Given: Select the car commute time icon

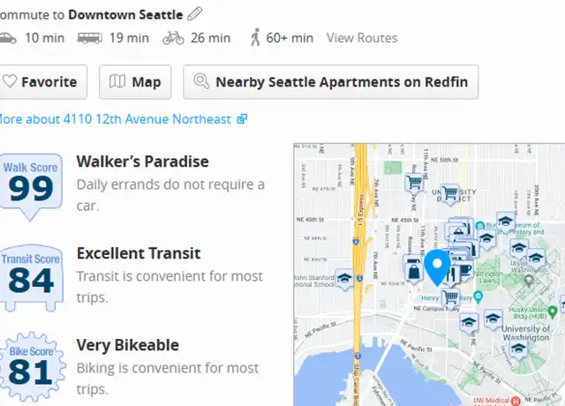Looking at the screenshot, I should [8, 38].
